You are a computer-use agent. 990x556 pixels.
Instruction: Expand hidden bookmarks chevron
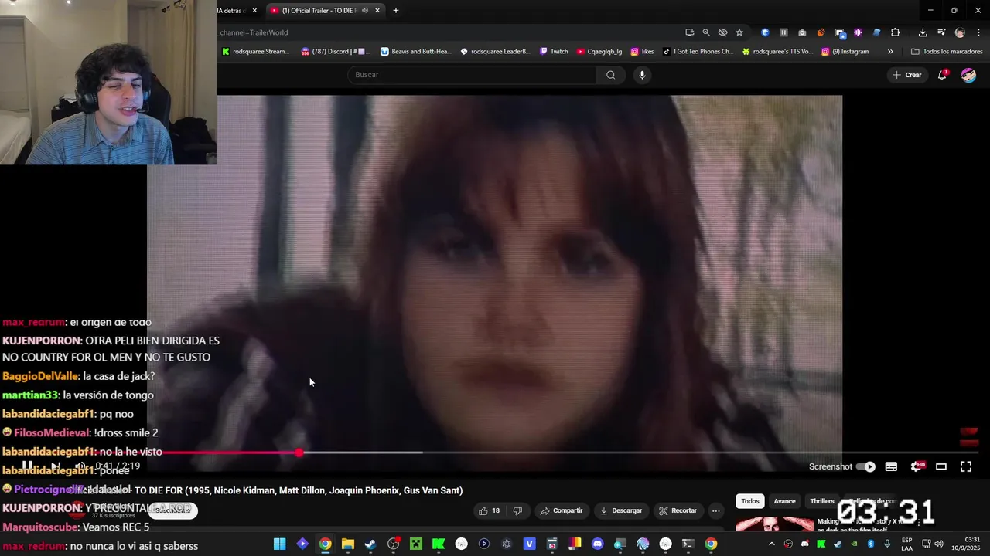890,52
